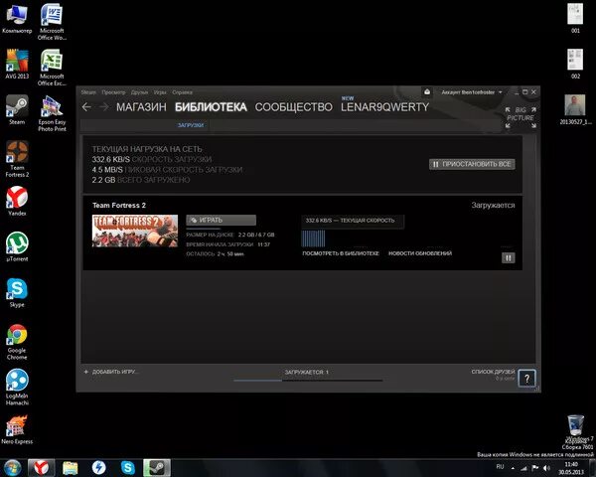
Task: Open the Team Fortress 2 desktop shortcut
Action: 17,159
